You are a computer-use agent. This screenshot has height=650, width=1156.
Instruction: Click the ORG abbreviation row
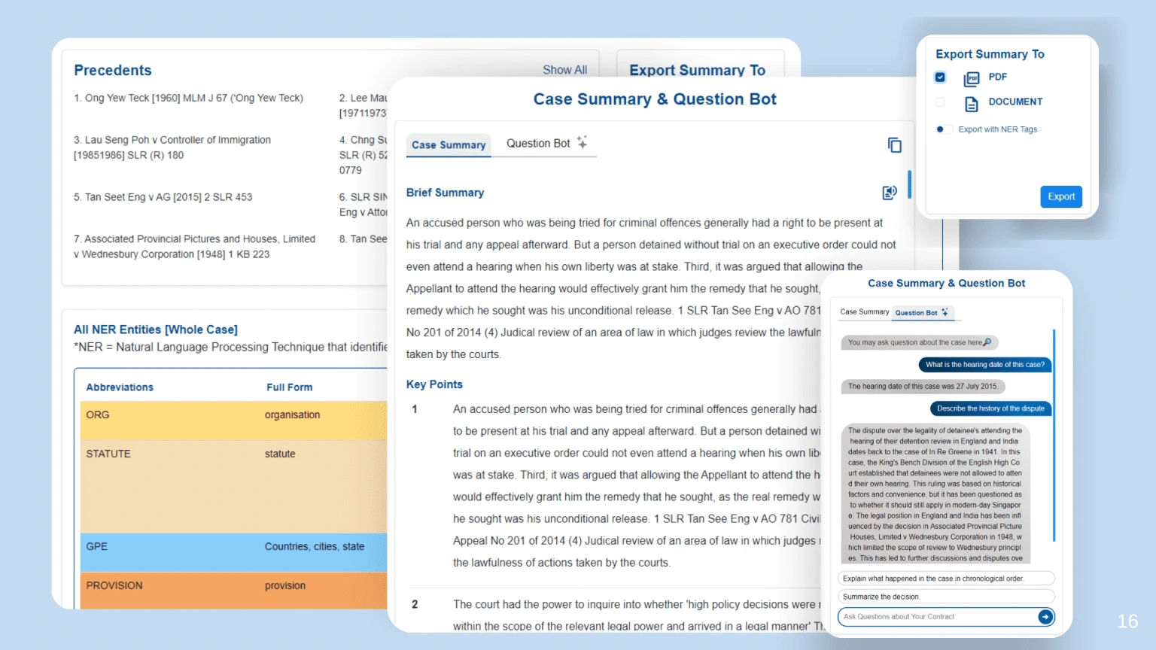233,421
